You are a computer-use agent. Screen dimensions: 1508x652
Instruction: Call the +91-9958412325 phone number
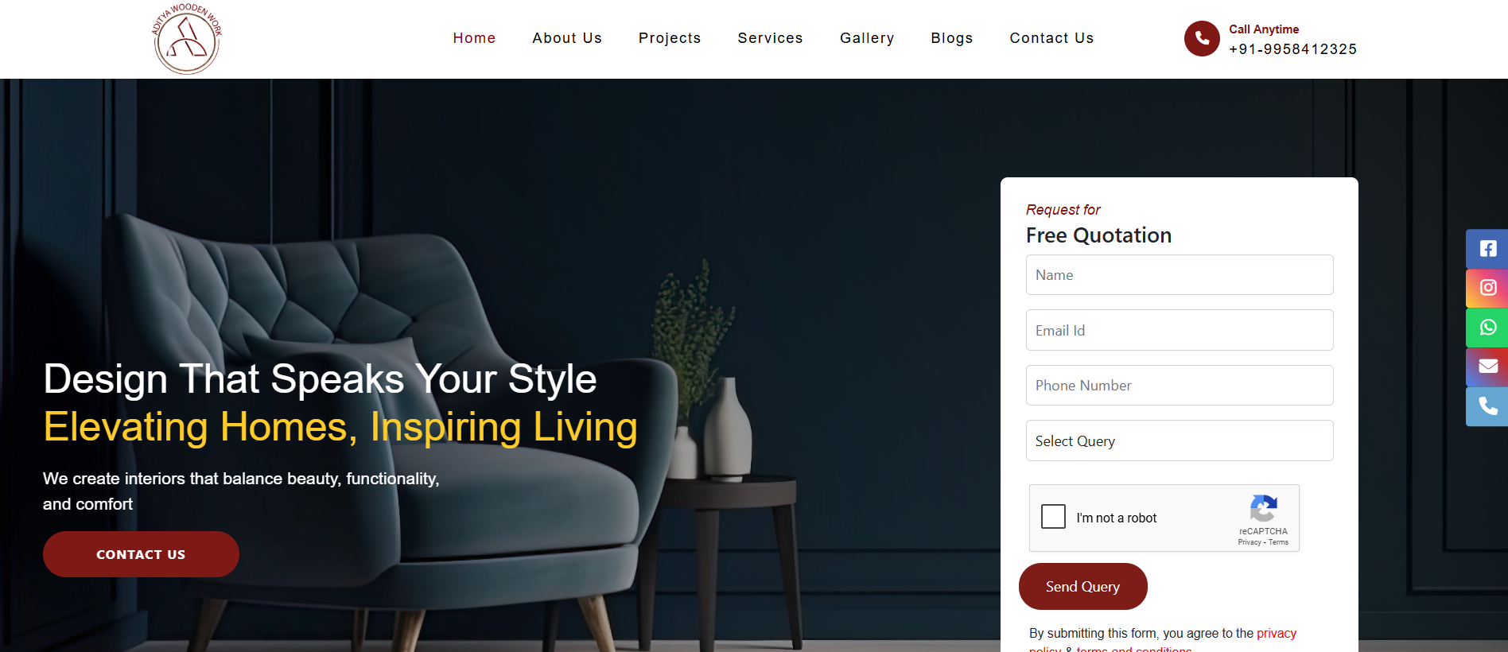(1292, 49)
